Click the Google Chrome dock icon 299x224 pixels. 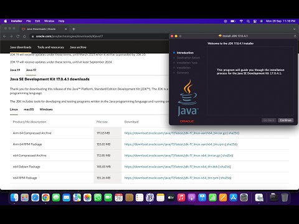[45, 198]
